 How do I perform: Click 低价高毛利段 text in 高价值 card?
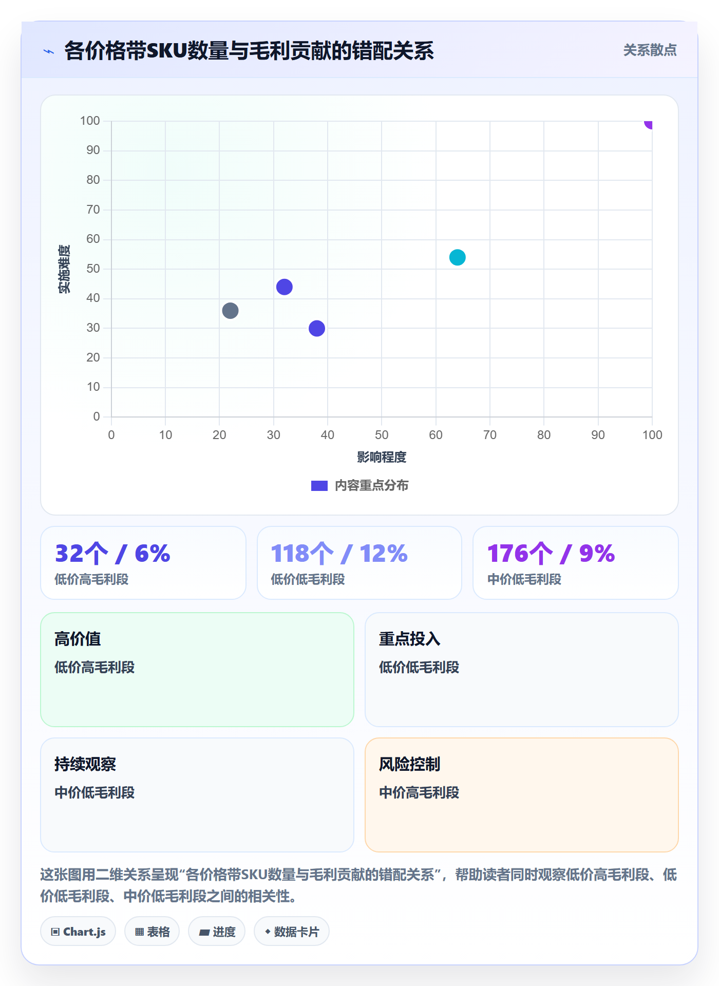coord(94,668)
